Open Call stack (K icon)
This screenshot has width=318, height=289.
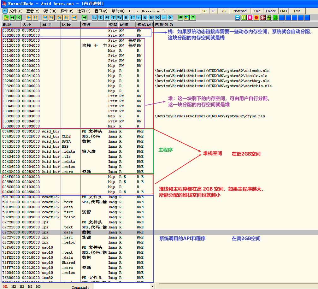point(145,18)
